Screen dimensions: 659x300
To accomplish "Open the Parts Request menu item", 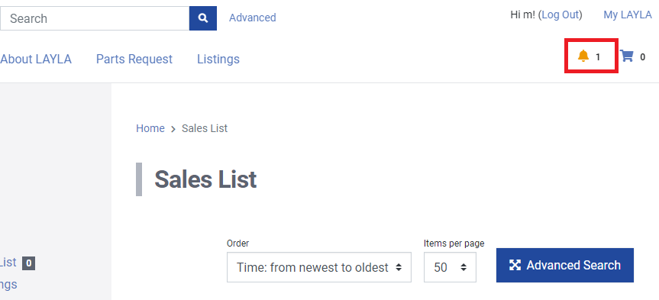I will click(x=134, y=60).
